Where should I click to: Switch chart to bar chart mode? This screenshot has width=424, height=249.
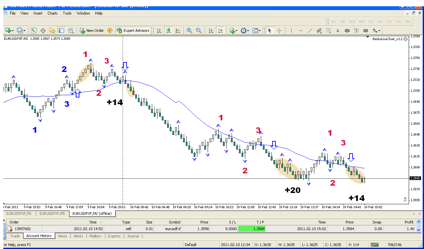(159, 31)
